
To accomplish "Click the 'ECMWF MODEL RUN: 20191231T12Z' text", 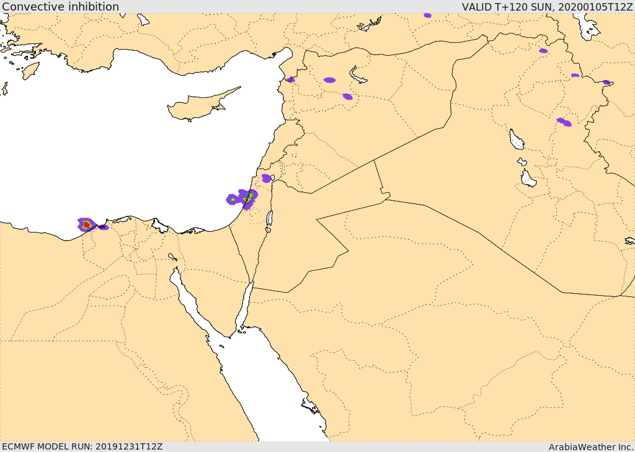I will pyautogui.click(x=82, y=446).
